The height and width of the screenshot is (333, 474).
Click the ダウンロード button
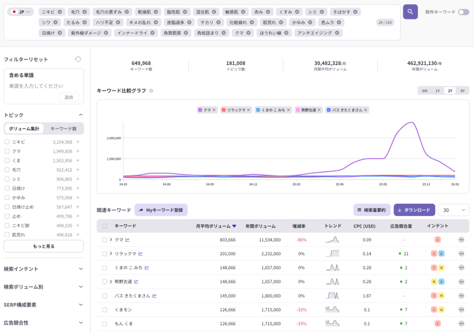[414, 210]
